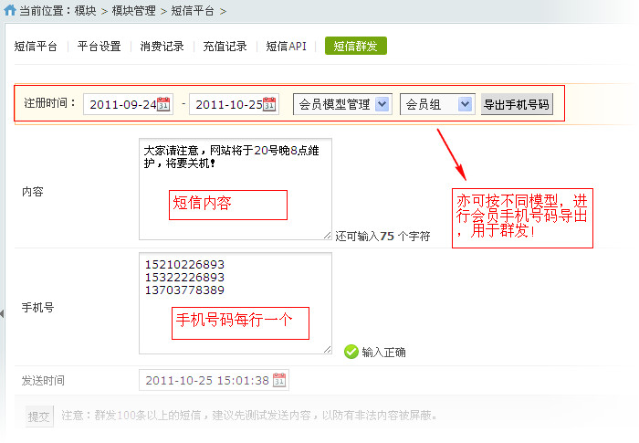The width and height of the screenshot is (639, 443).
Task: Click the home icon in breadcrumb
Action: 10,11
